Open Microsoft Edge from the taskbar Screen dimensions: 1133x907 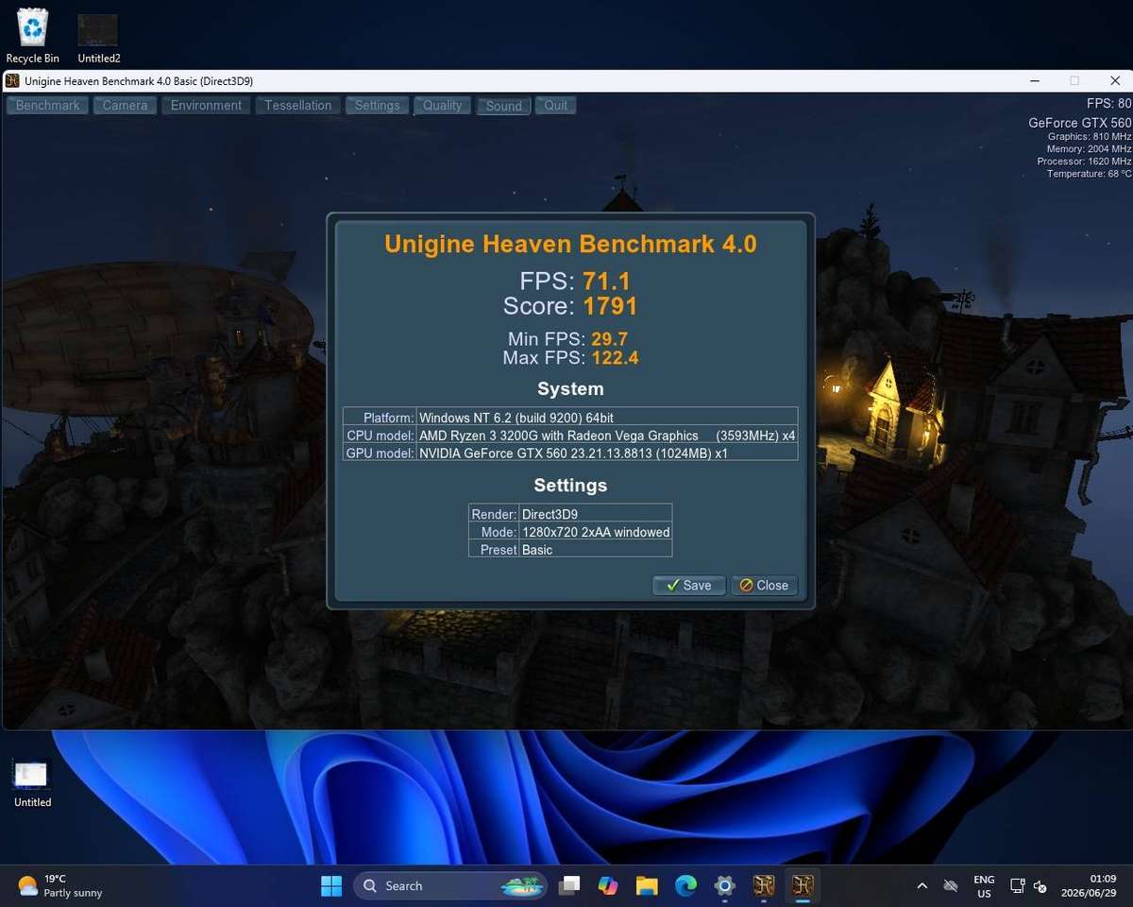pos(685,886)
